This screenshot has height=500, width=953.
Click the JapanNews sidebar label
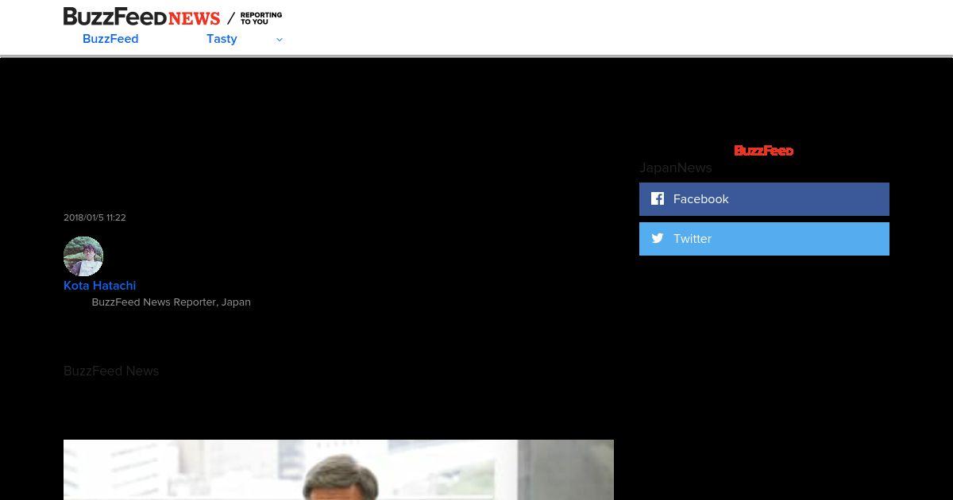tap(676, 168)
